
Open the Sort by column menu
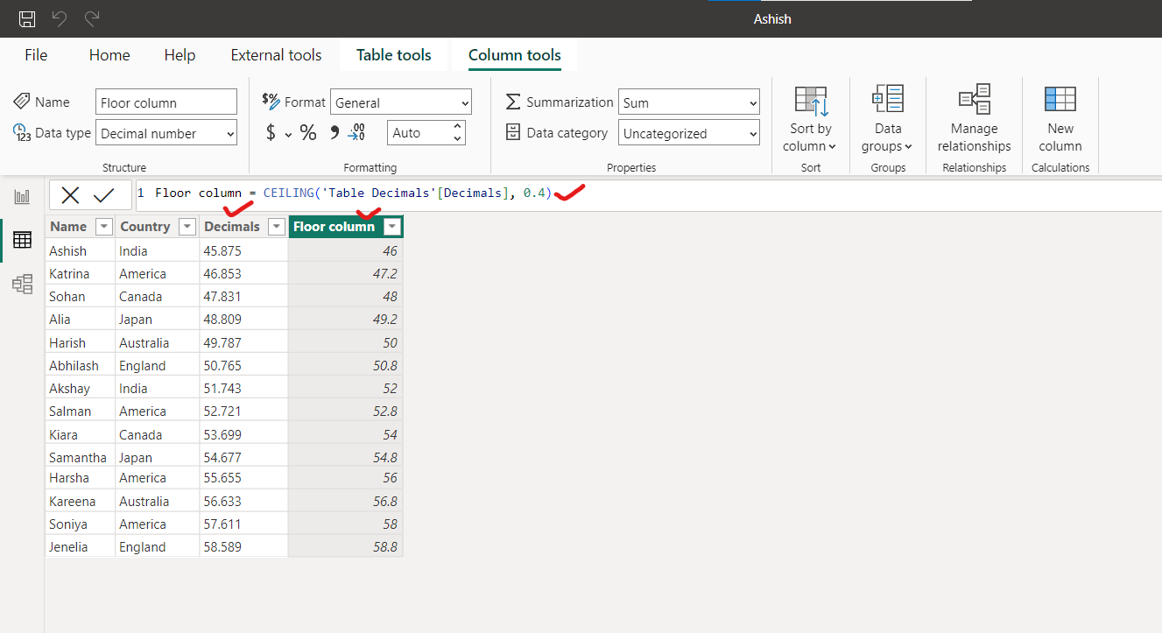point(810,119)
